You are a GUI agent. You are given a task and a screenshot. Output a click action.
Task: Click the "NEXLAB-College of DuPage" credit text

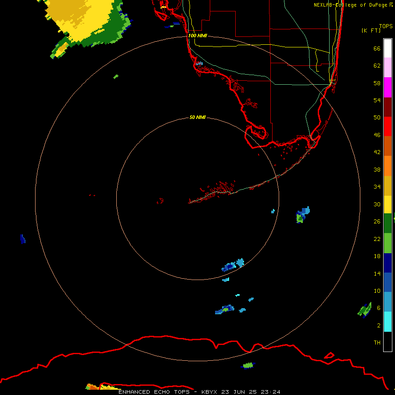click(350, 5)
